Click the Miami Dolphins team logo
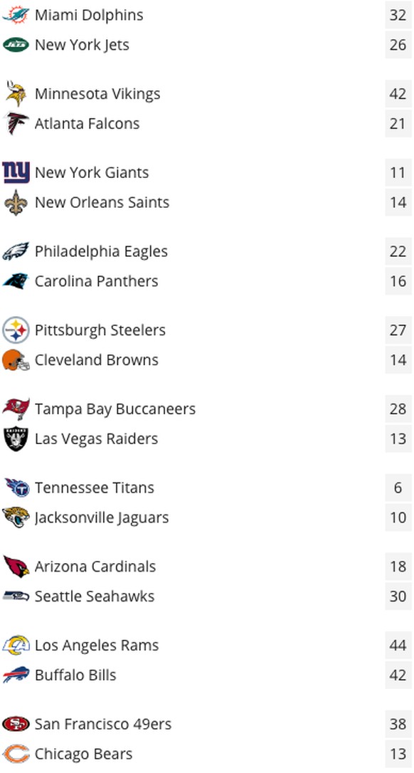 coord(16,15)
